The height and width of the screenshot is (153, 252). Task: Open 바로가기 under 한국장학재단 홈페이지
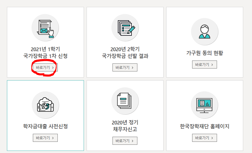pos(204,138)
